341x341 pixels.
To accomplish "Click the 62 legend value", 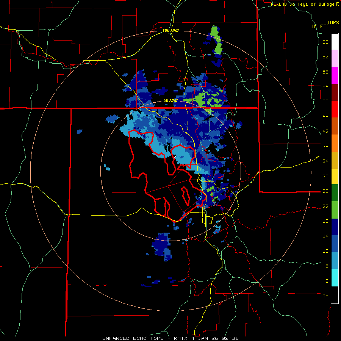I will pos(325,57).
